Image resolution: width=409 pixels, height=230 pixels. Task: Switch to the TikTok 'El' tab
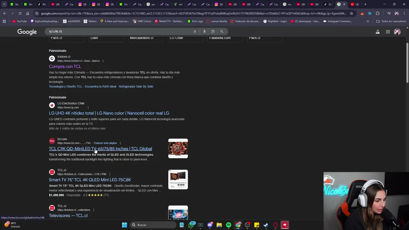tap(328, 4)
